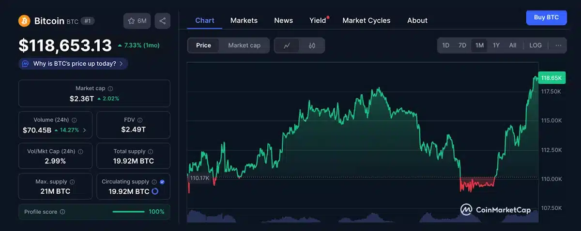Click the Buy BTC button
This screenshot has width=581, height=231.
tap(546, 17)
